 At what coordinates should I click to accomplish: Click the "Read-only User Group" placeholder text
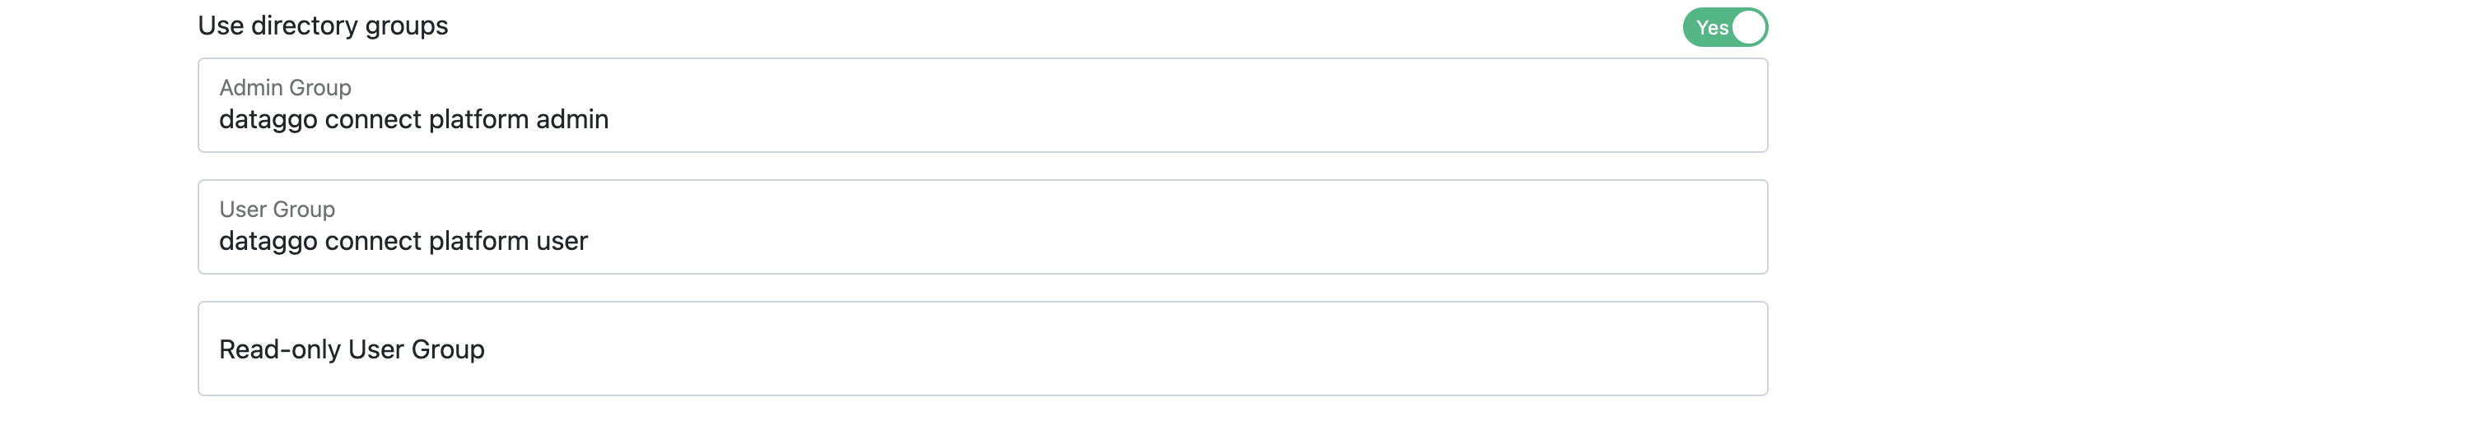tap(352, 349)
